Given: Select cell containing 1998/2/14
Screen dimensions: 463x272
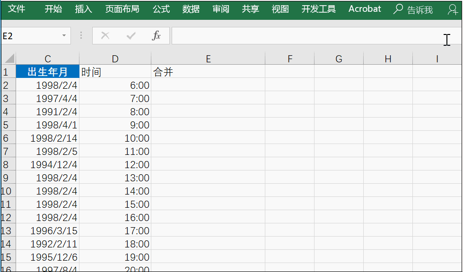Looking at the screenshot, I should (48, 138).
